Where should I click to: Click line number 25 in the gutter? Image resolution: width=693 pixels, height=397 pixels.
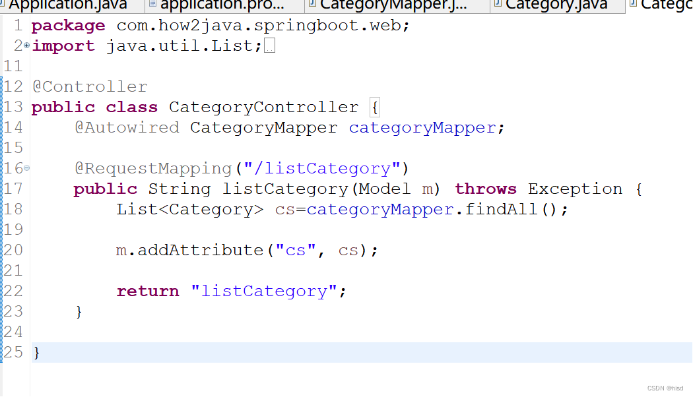(13, 352)
